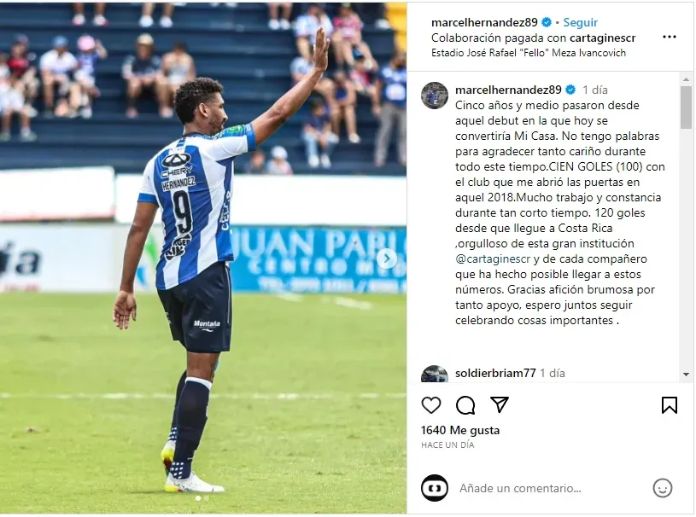Image resolution: width=696 pixels, height=517 pixels.
Task: Save post with bookmark icon
Action: [669, 405]
